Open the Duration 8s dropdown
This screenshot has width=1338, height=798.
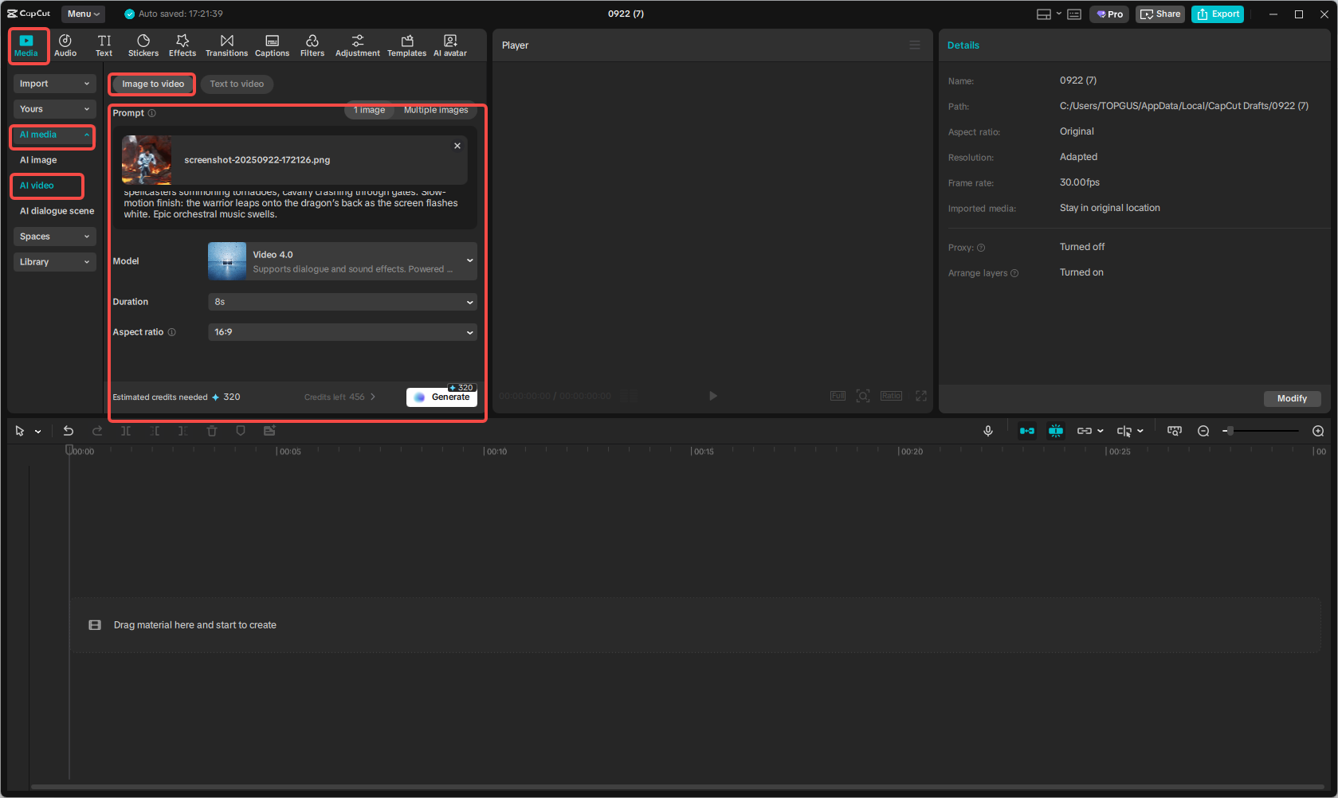342,302
